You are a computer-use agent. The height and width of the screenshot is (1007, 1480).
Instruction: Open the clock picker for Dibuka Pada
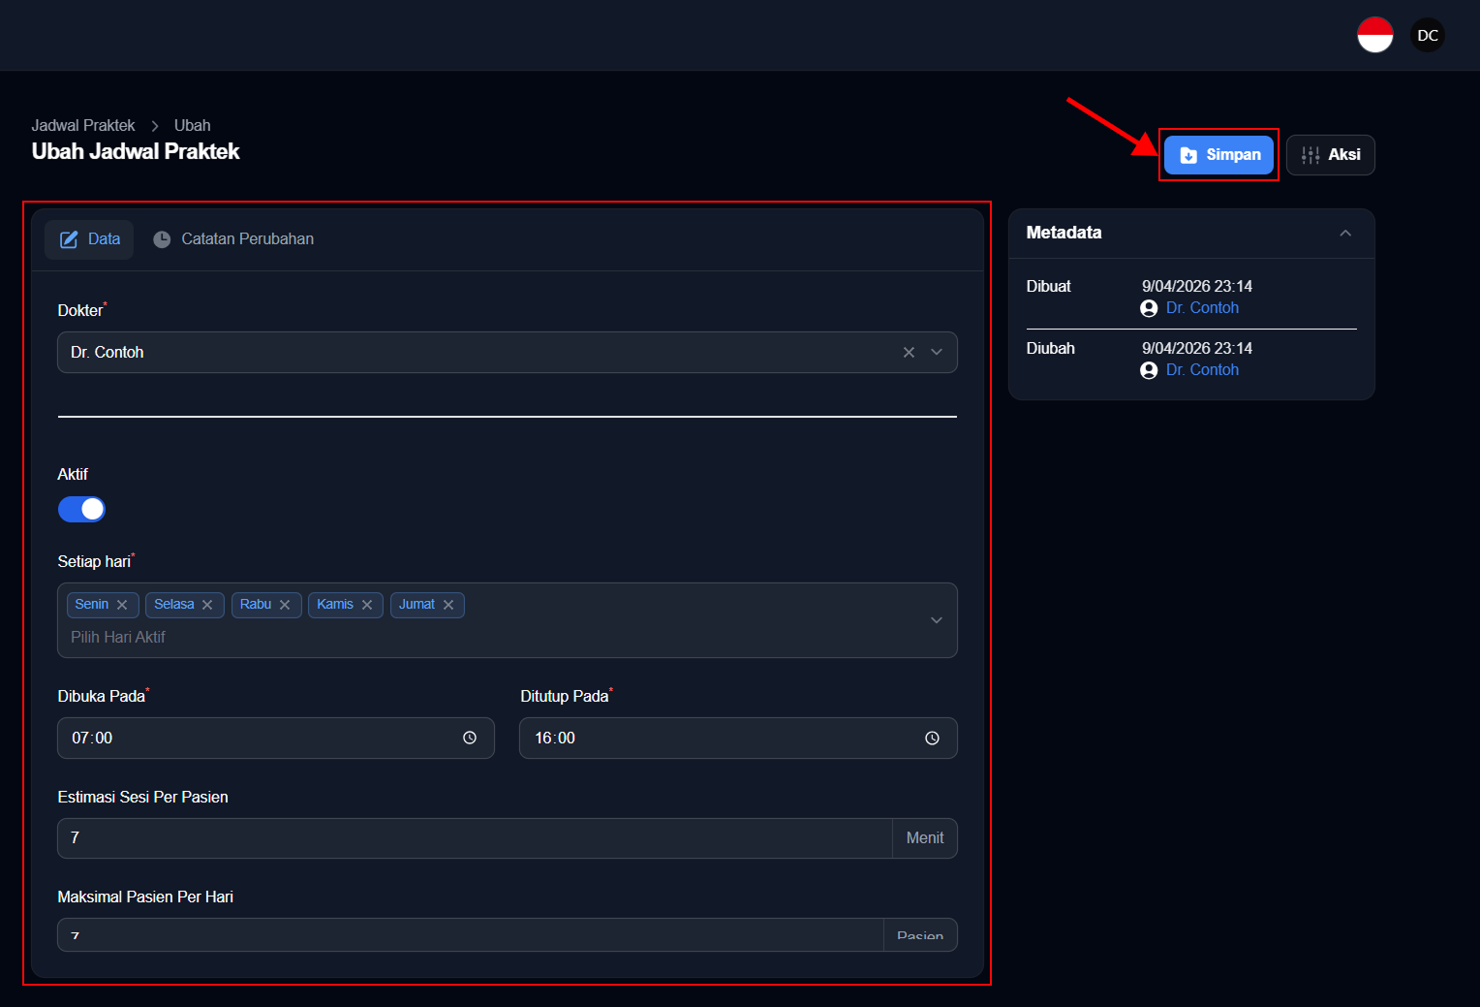(470, 739)
